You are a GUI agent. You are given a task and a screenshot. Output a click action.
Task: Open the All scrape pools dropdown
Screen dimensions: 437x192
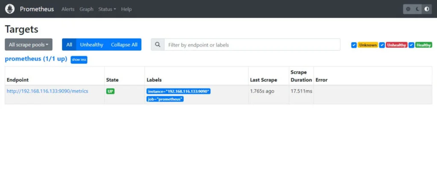tap(29, 45)
